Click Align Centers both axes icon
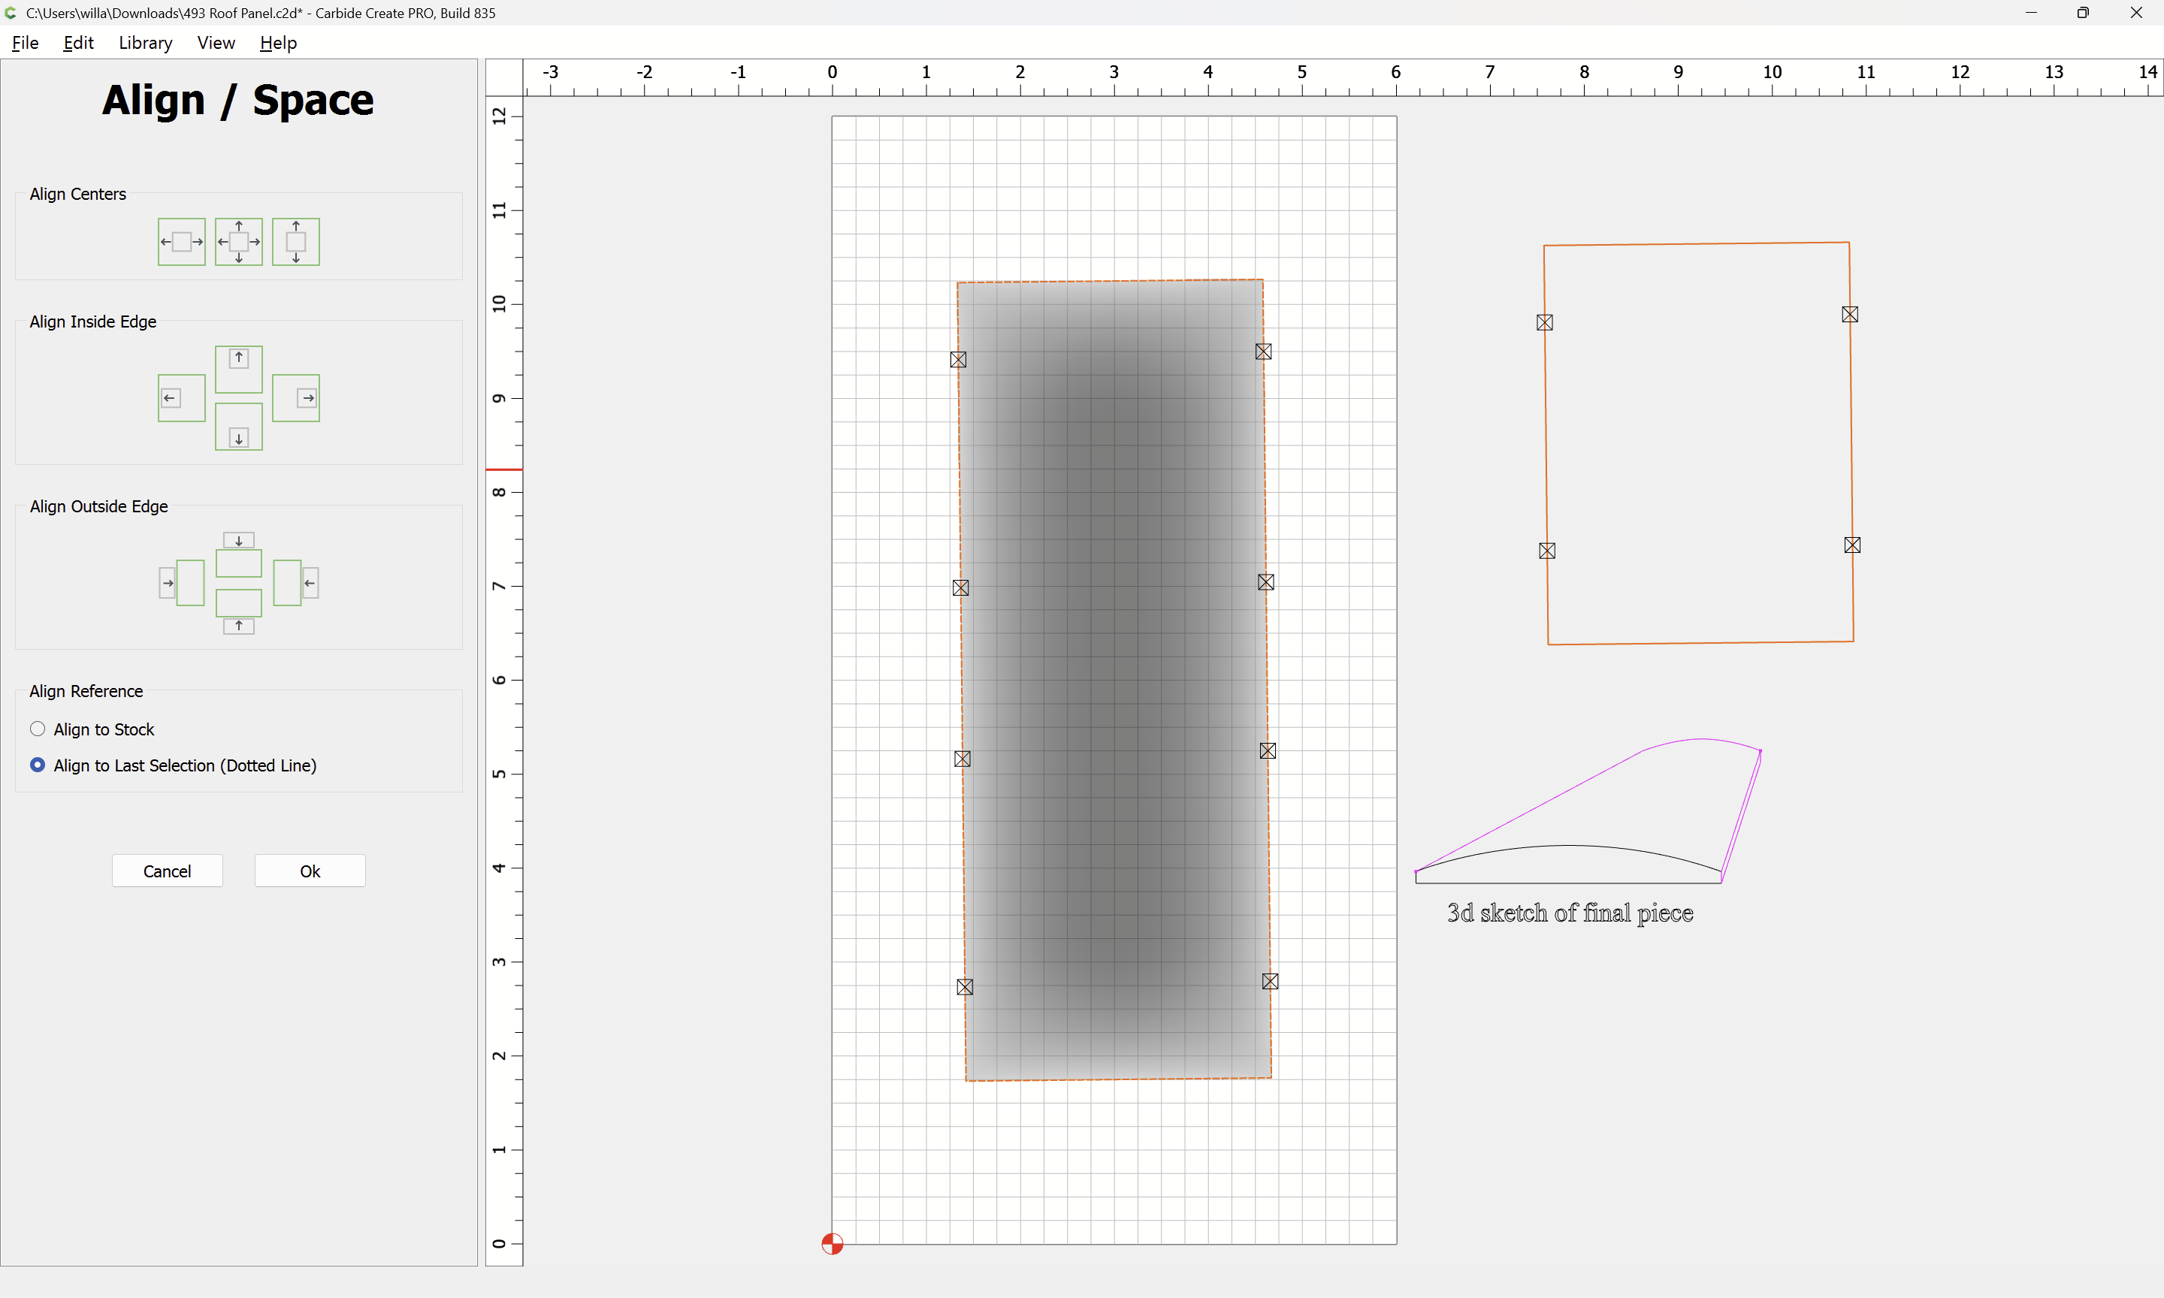 239,241
